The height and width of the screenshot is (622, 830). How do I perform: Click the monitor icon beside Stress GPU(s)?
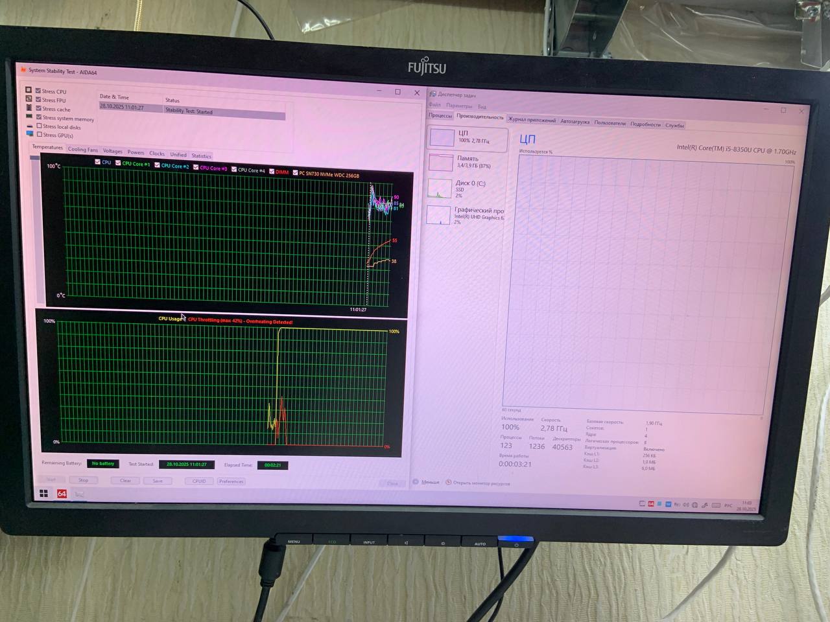click(x=29, y=134)
